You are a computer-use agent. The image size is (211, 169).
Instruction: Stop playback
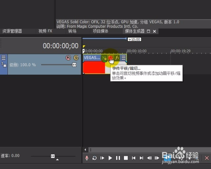[x=126, y=158]
